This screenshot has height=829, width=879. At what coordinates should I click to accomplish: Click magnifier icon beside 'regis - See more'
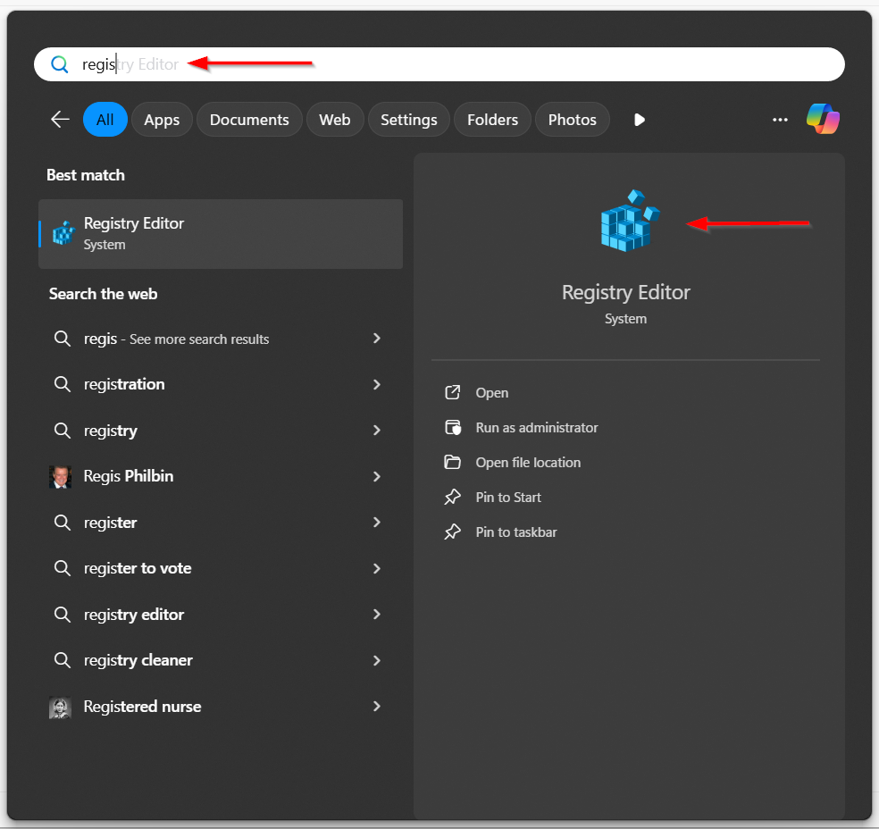coord(63,339)
